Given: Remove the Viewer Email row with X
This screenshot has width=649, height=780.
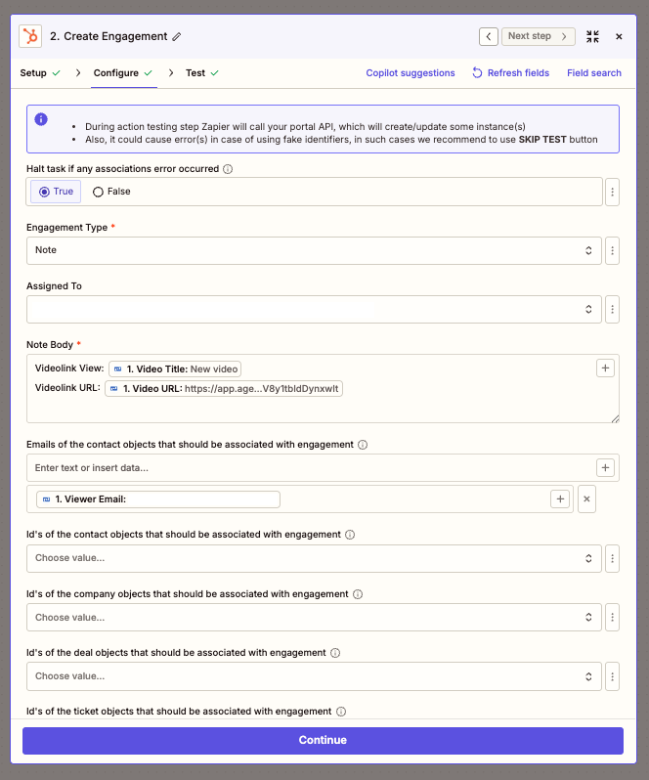Looking at the screenshot, I should coord(587,499).
